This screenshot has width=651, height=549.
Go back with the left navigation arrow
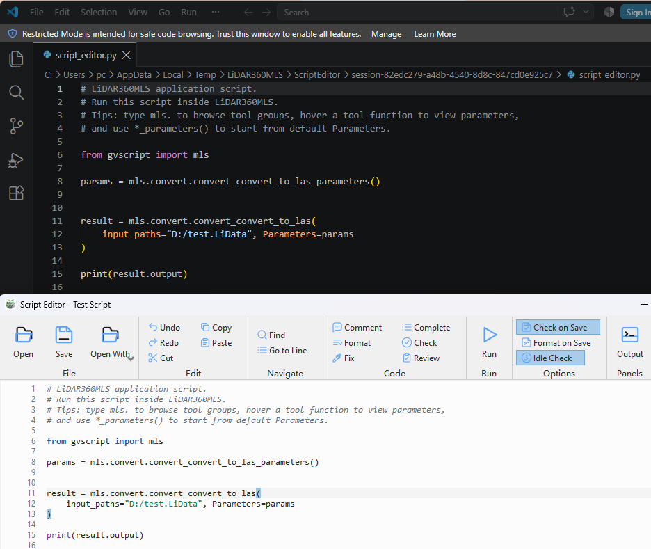[248, 12]
